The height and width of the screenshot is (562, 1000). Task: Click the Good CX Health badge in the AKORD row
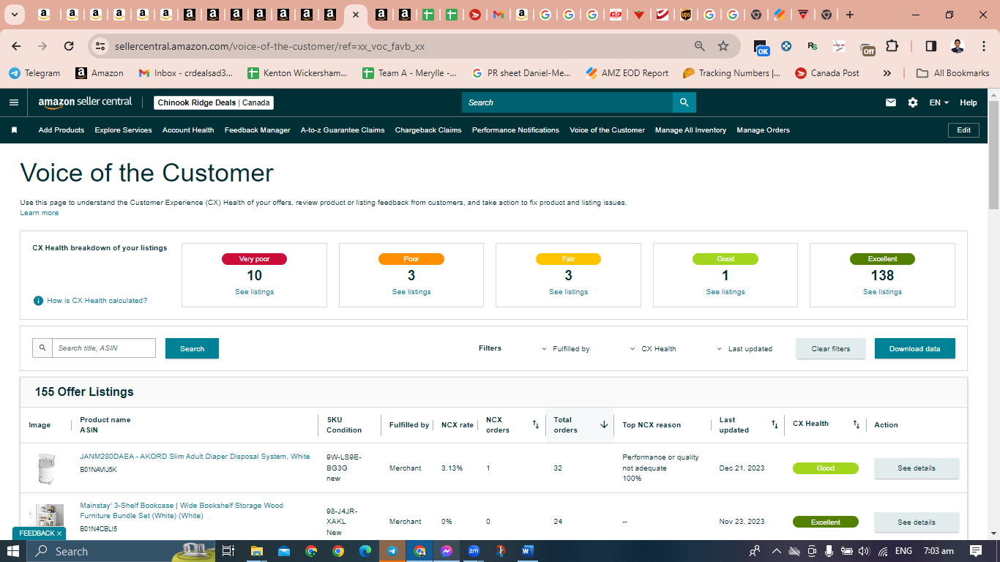click(x=826, y=468)
